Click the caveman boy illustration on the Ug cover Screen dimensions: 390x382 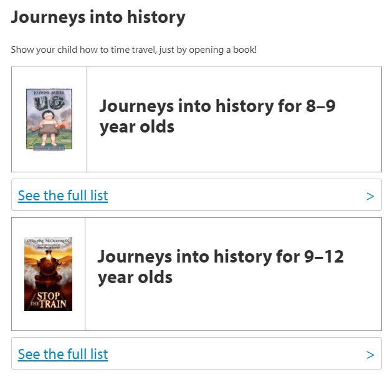coord(49,128)
